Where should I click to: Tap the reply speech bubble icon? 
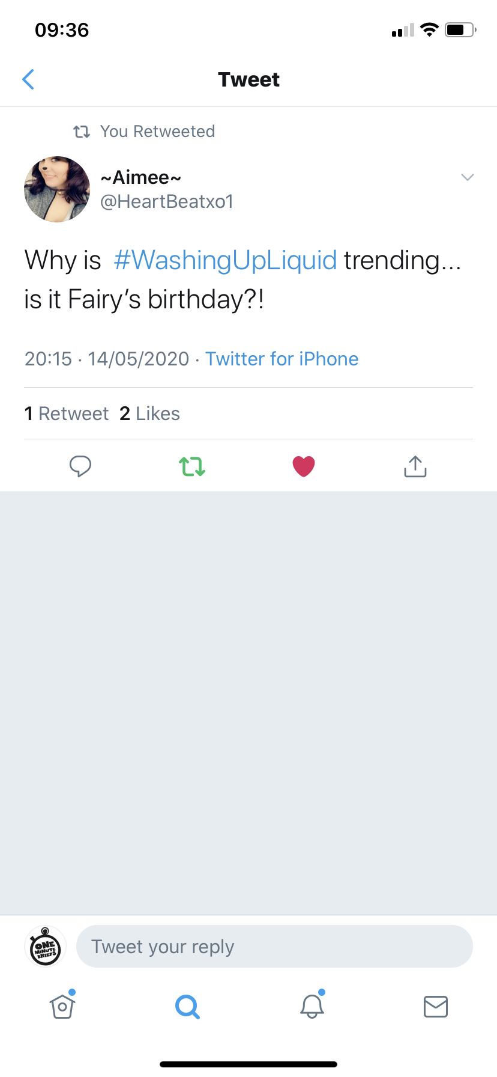pyautogui.click(x=80, y=466)
